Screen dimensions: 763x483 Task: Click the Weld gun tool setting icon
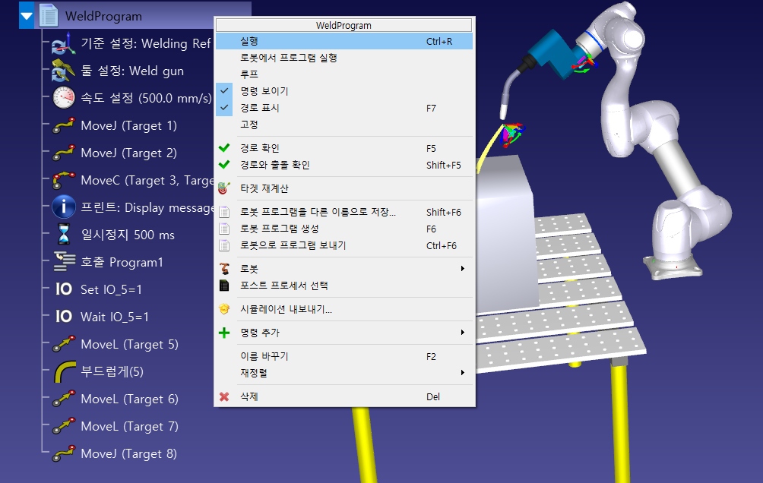[x=64, y=71]
